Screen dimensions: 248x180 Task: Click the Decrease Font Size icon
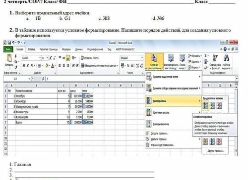pos(54,58)
